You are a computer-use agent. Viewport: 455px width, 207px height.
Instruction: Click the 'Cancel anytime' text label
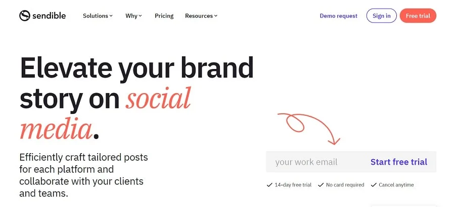(396, 185)
